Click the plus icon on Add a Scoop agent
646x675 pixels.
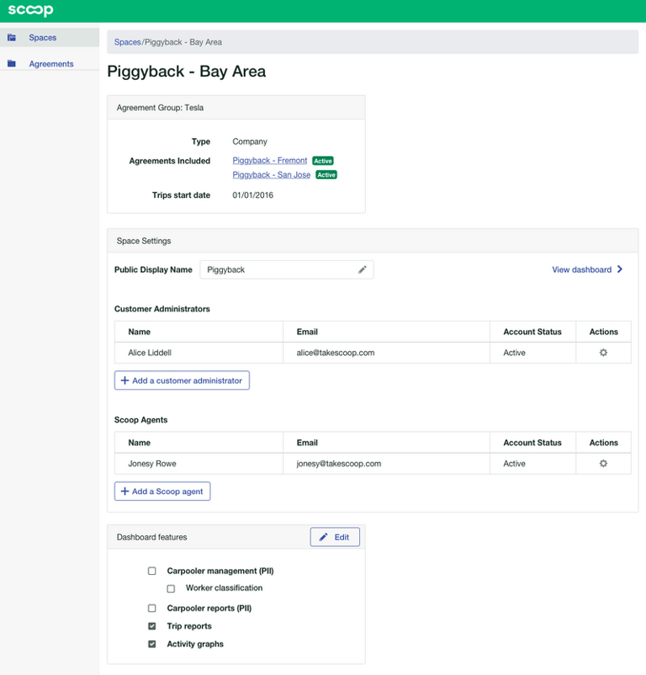pos(125,492)
